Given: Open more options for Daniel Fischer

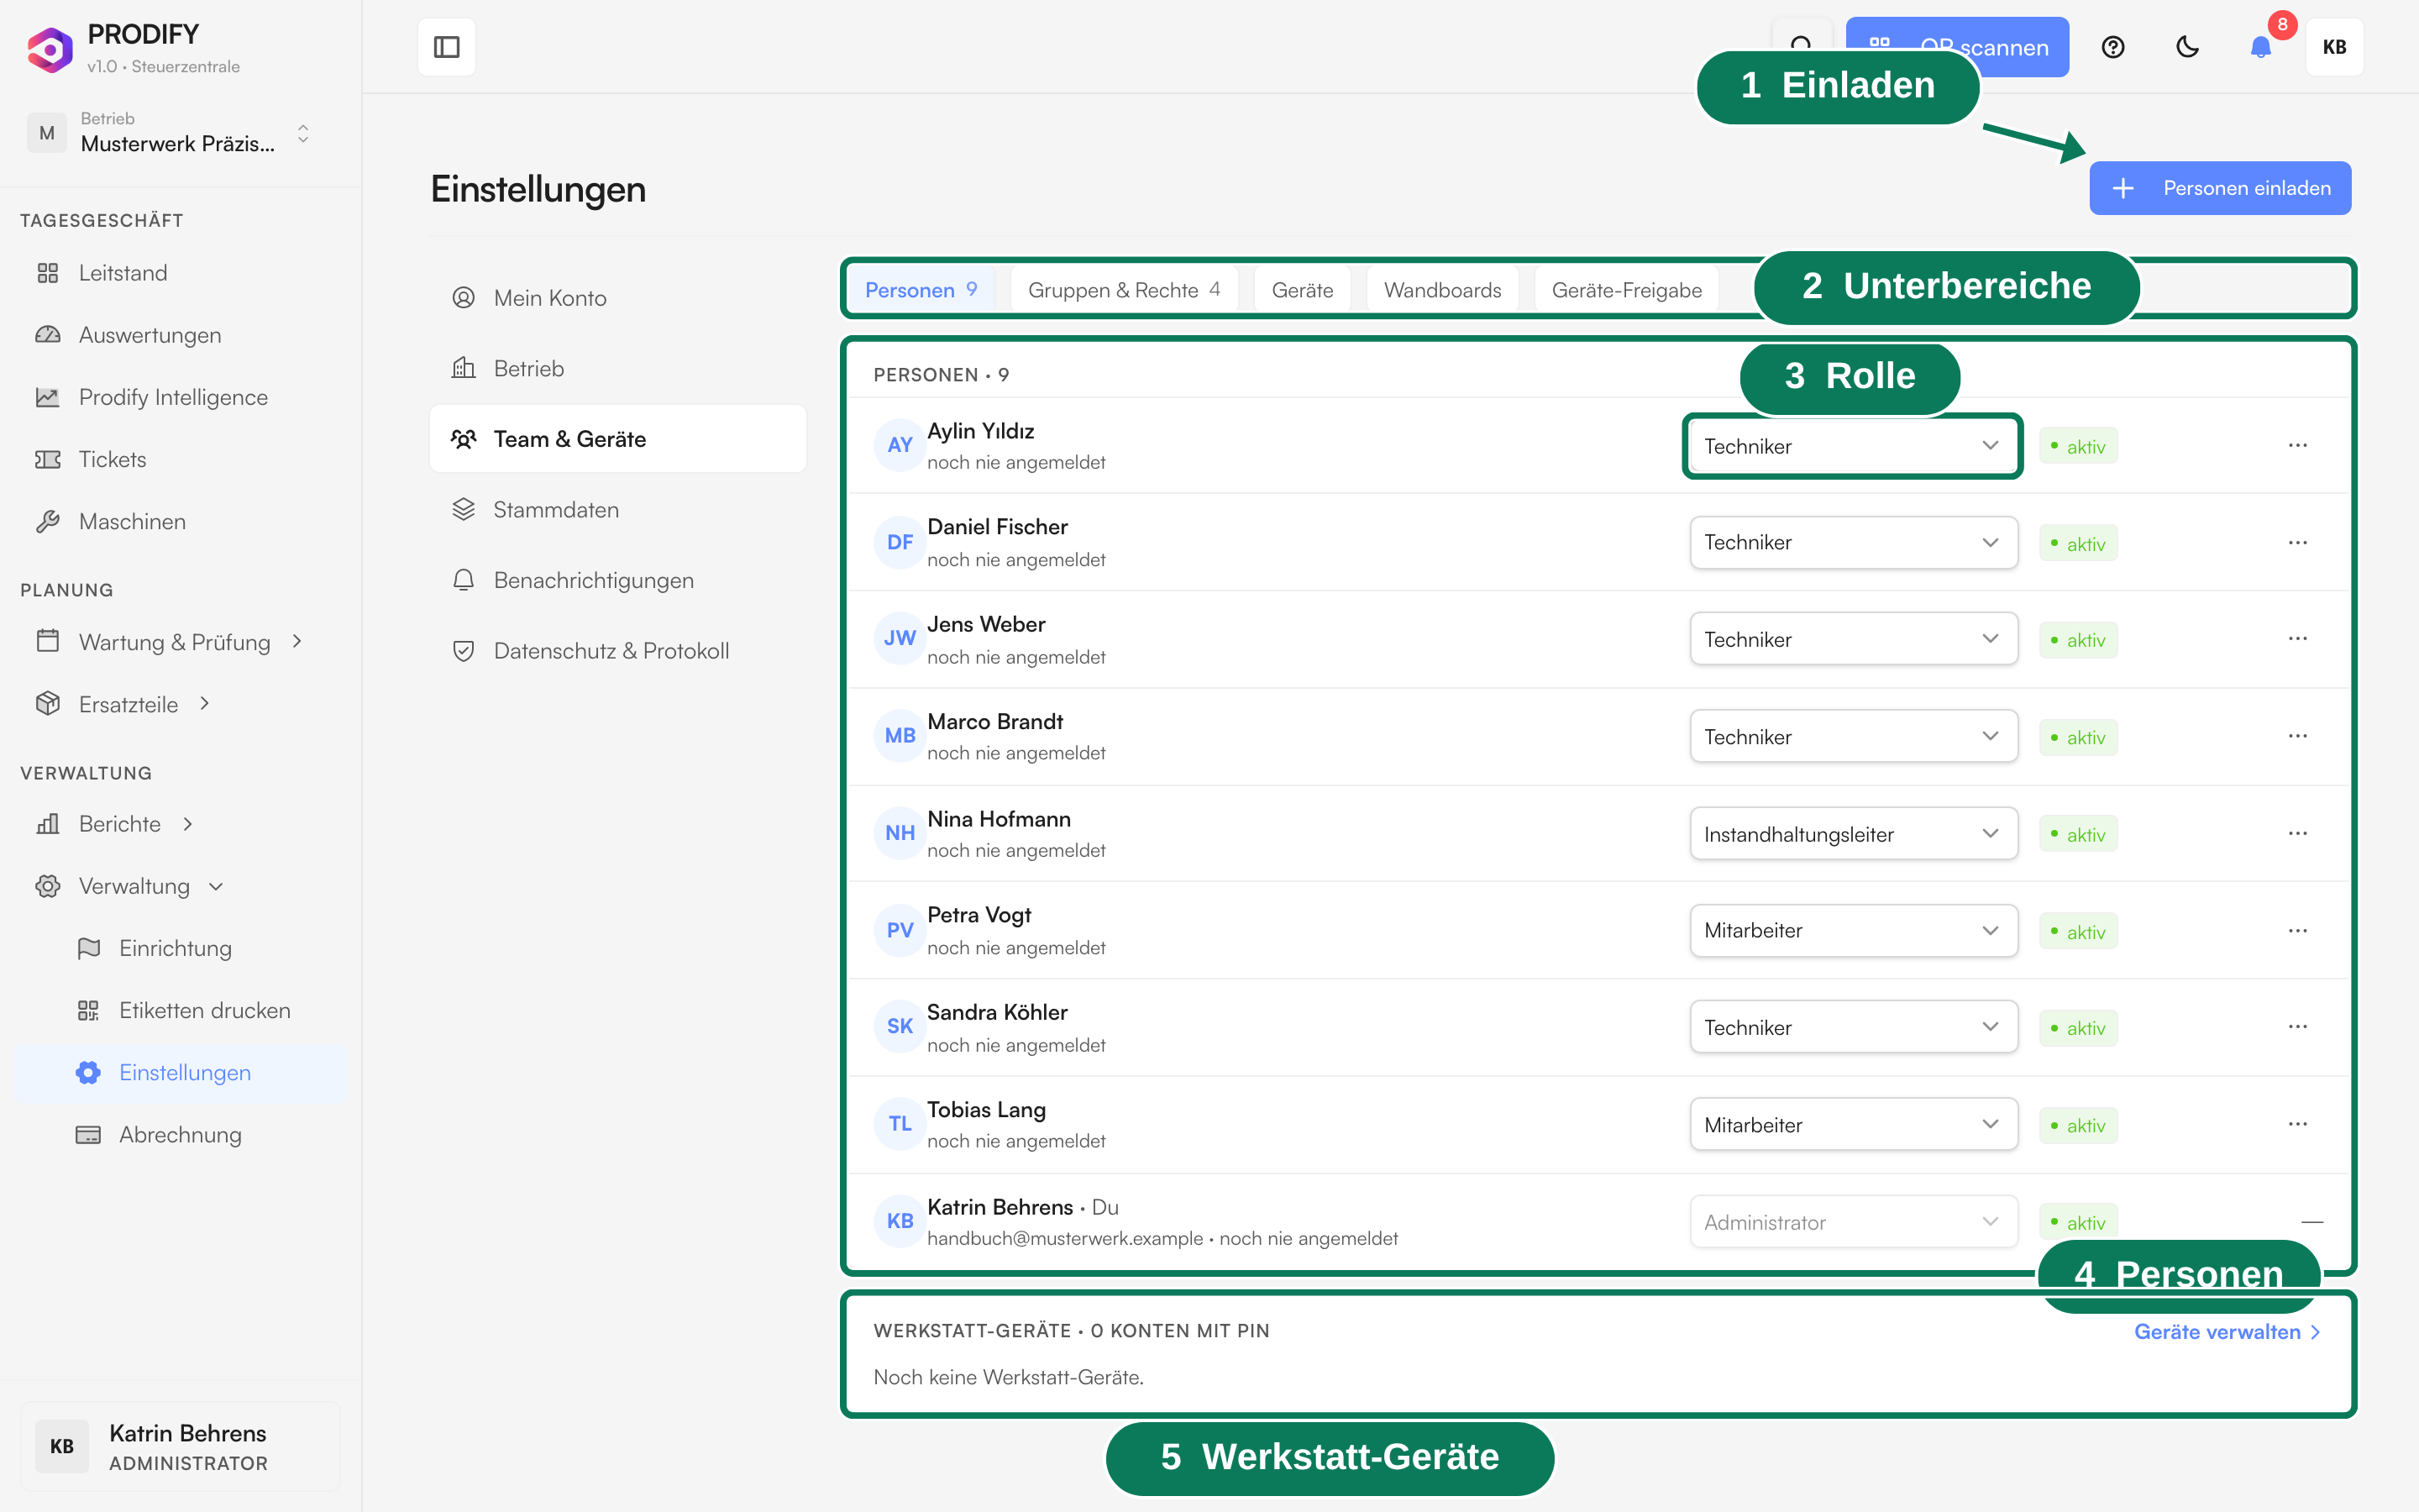Looking at the screenshot, I should 2297,542.
